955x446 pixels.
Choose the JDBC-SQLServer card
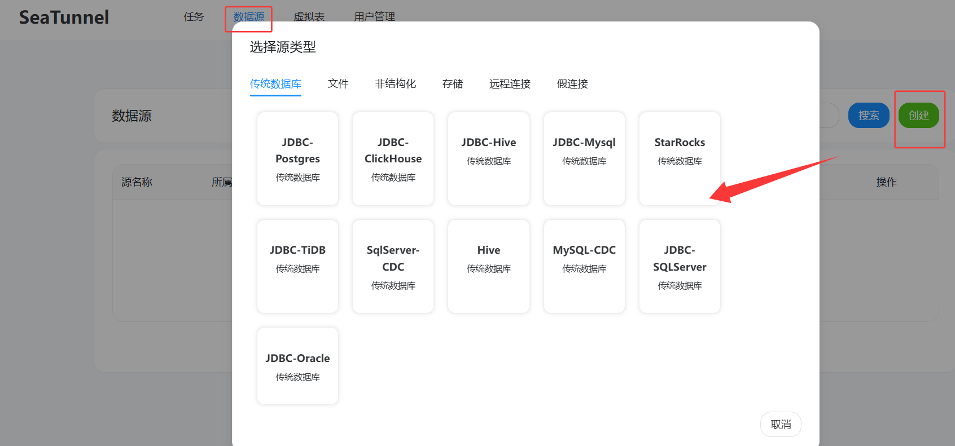(x=680, y=266)
